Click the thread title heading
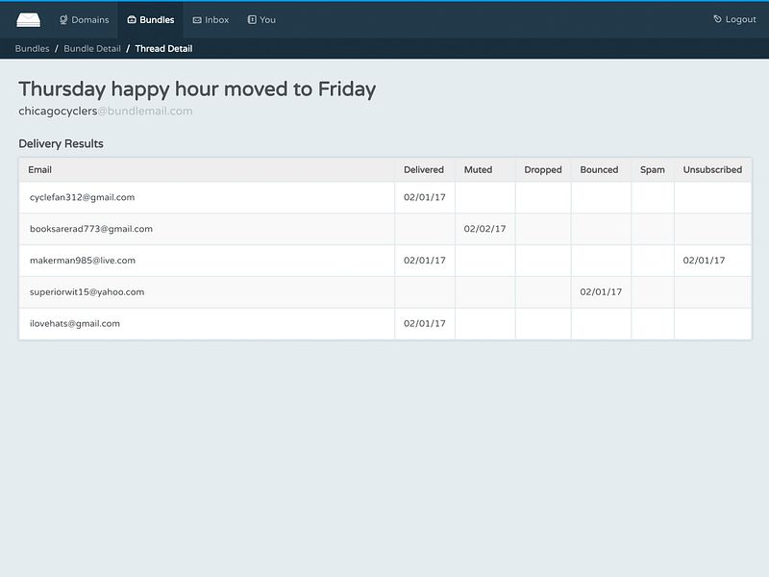Screen dimensions: 769x577 197,89
